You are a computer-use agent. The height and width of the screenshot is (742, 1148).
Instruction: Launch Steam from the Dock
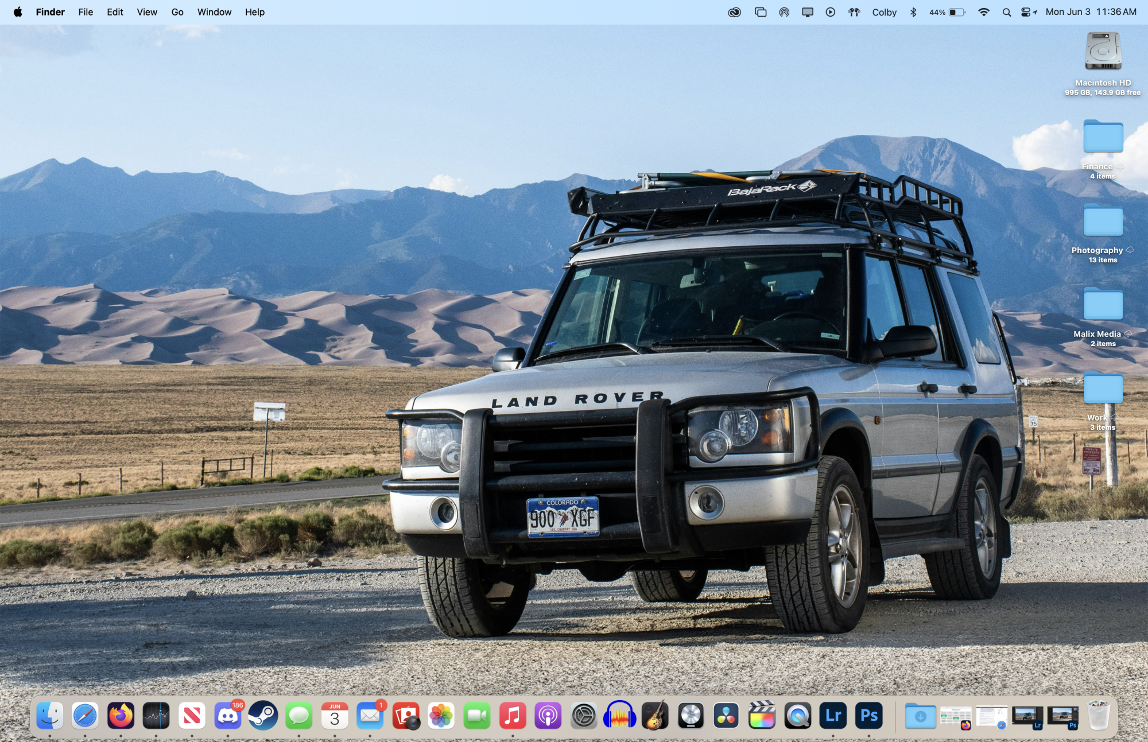263,716
